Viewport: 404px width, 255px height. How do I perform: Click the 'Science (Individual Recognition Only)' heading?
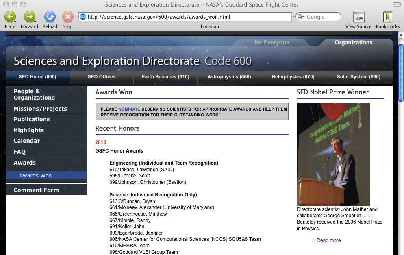153,195
